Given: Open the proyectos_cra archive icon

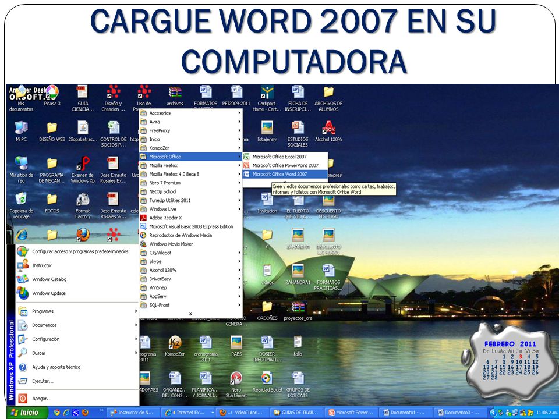Looking at the screenshot, I should 298,310.
